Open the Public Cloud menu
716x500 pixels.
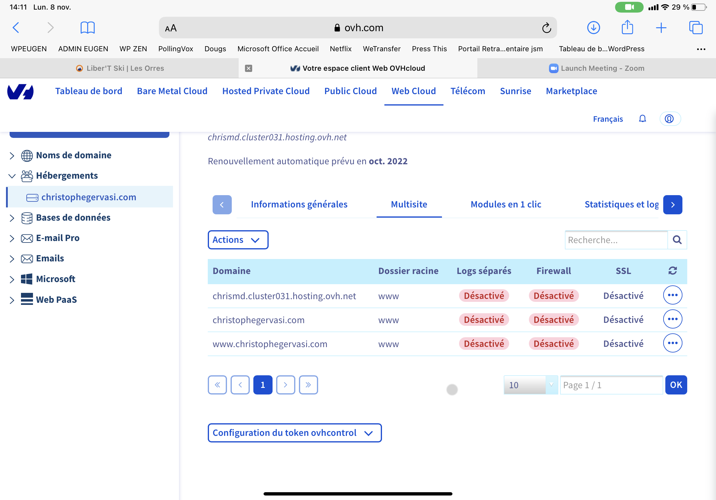(x=350, y=91)
